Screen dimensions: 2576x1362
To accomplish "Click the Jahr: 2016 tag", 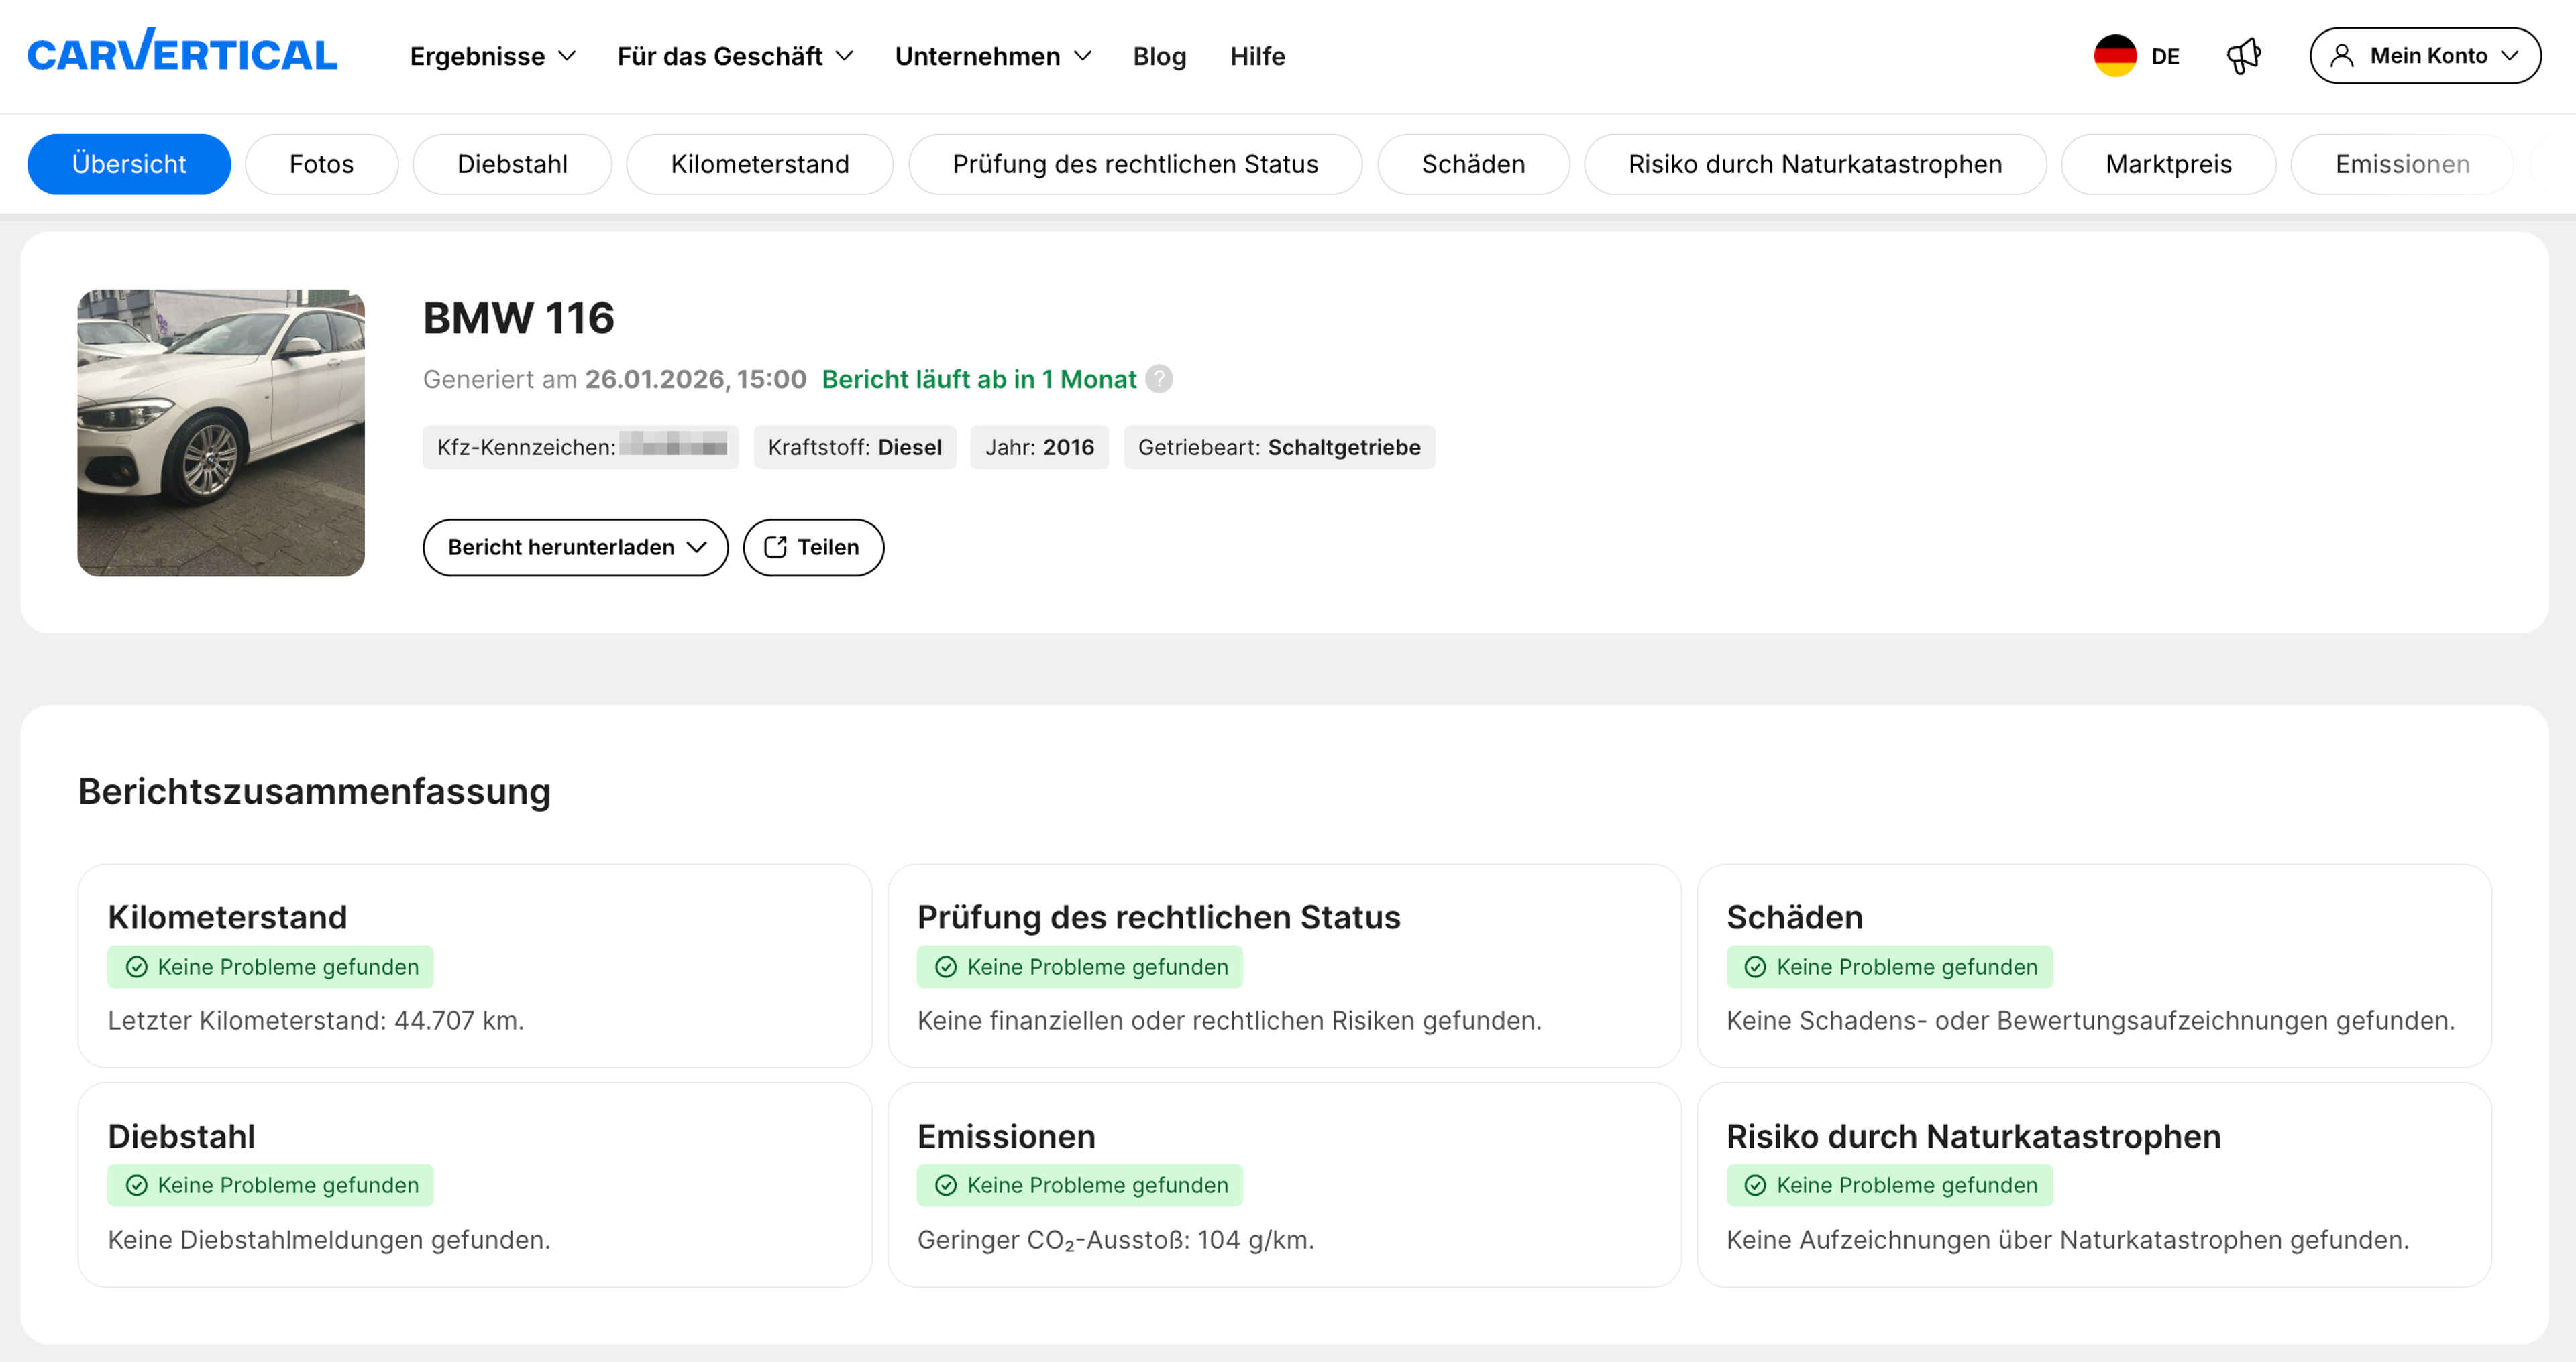I will click(x=1039, y=448).
